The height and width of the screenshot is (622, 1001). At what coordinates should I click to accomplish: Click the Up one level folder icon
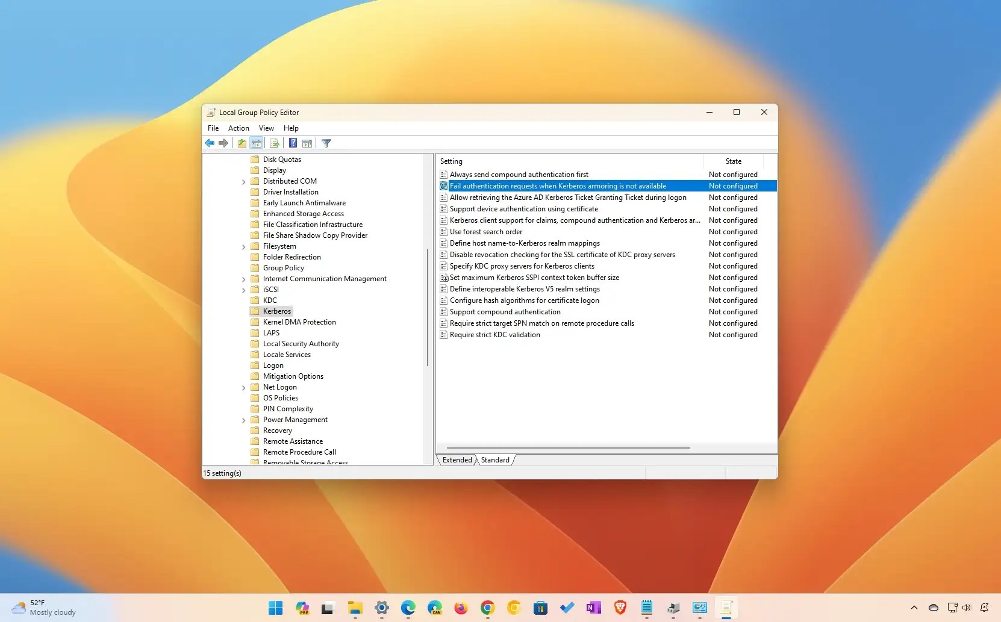click(242, 143)
